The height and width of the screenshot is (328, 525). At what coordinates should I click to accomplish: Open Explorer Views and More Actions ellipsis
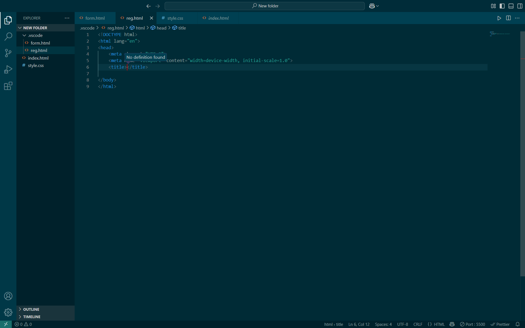pyautogui.click(x=67, y=18)
